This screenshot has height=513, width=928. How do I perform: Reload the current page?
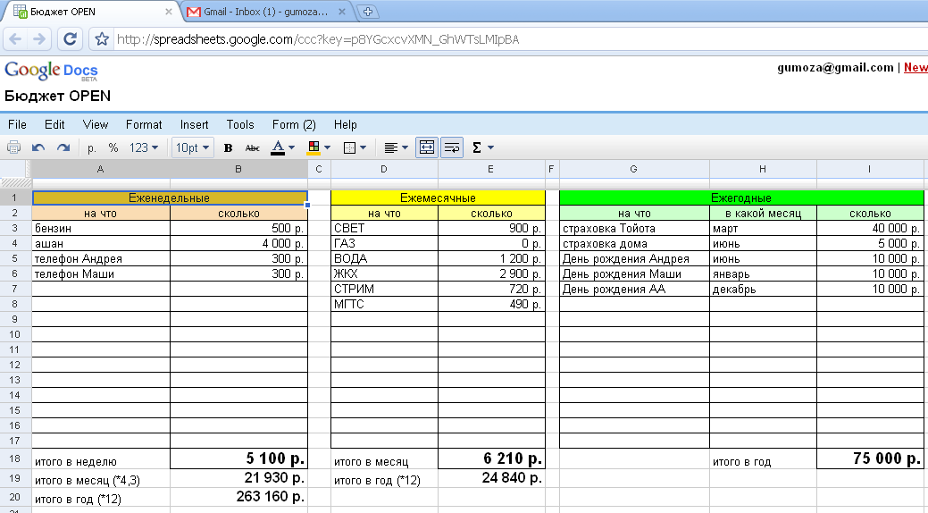tap(70, 39)
